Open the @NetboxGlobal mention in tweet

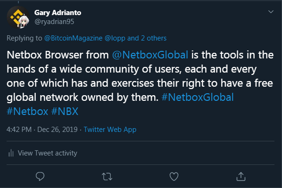[x=150, y=55]
